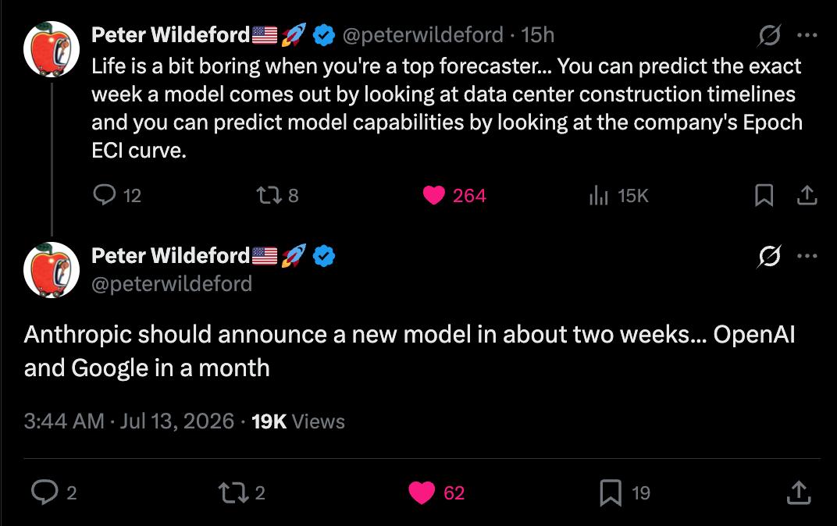
Task: Open Grok icon on the main tweet
Action: 769,256
